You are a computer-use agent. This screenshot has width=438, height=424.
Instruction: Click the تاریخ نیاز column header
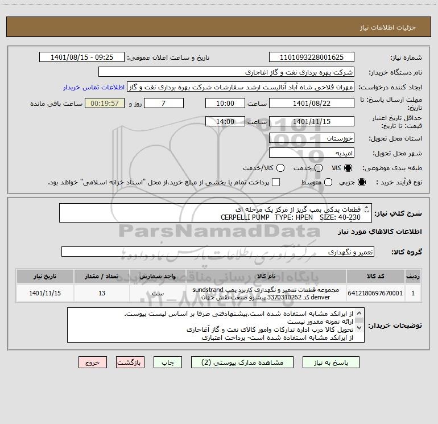pyautogui.click(x=45, y=276)
